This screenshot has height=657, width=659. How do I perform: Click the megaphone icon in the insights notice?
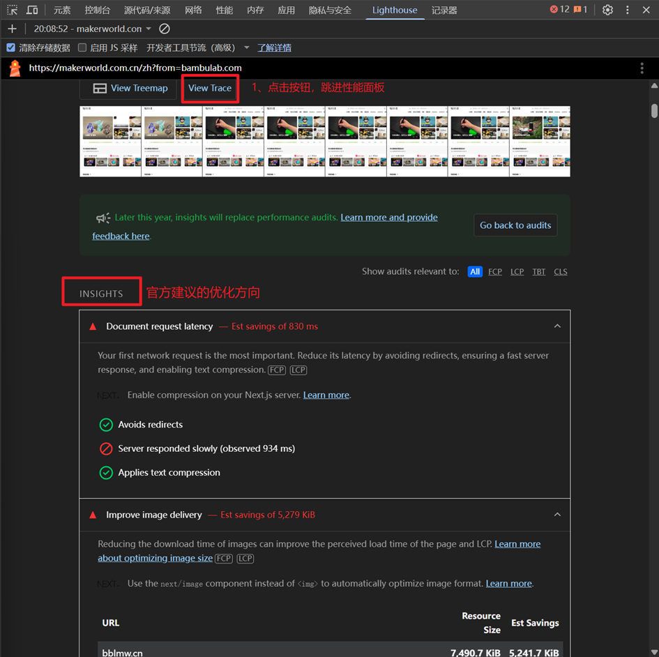coord(103,218)
